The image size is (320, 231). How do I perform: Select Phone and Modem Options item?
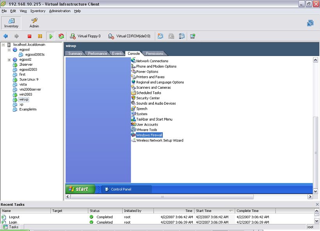pos(154,66)
